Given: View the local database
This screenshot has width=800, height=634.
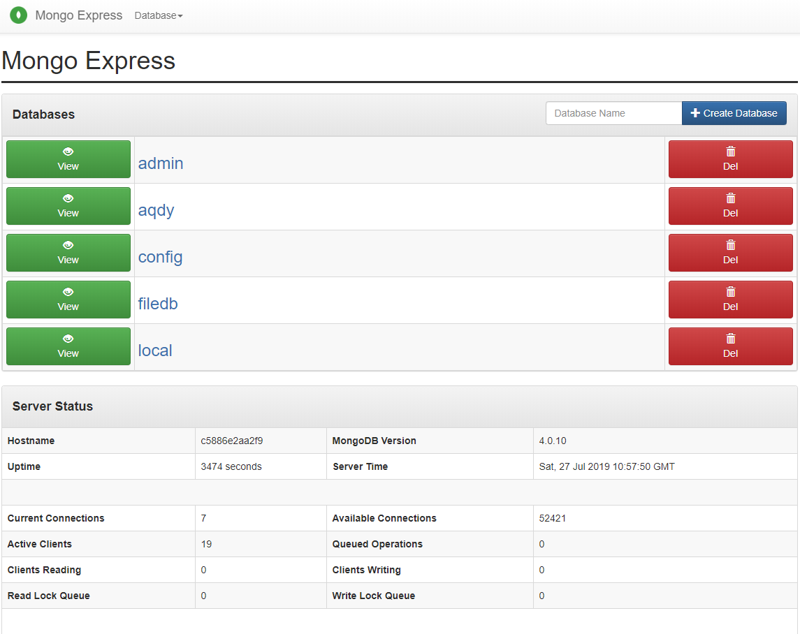Looking at the screenshot, I should (68, 347).
